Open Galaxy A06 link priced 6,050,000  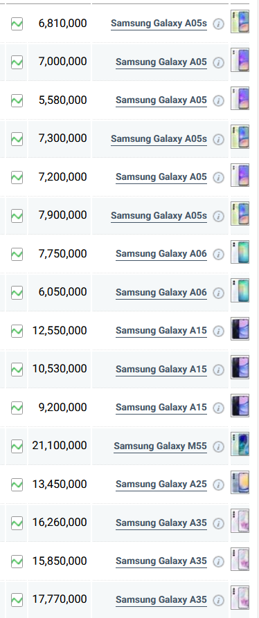click(x=161, y=293)
